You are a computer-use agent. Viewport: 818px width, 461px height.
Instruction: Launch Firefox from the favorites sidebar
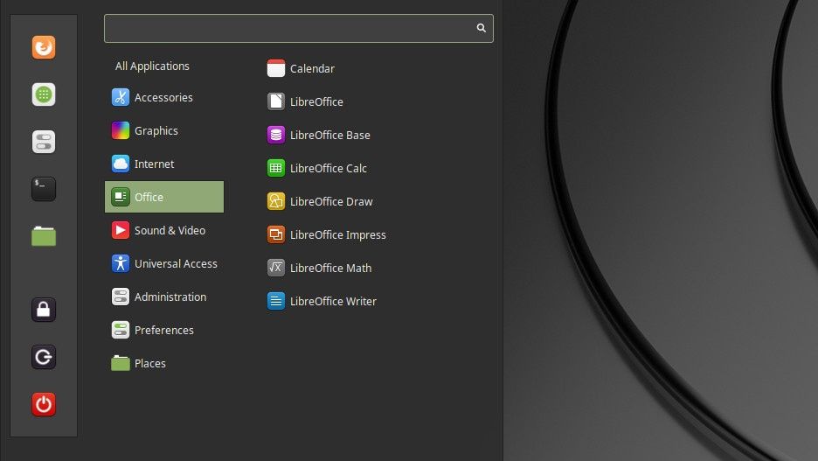coord(44,47)
